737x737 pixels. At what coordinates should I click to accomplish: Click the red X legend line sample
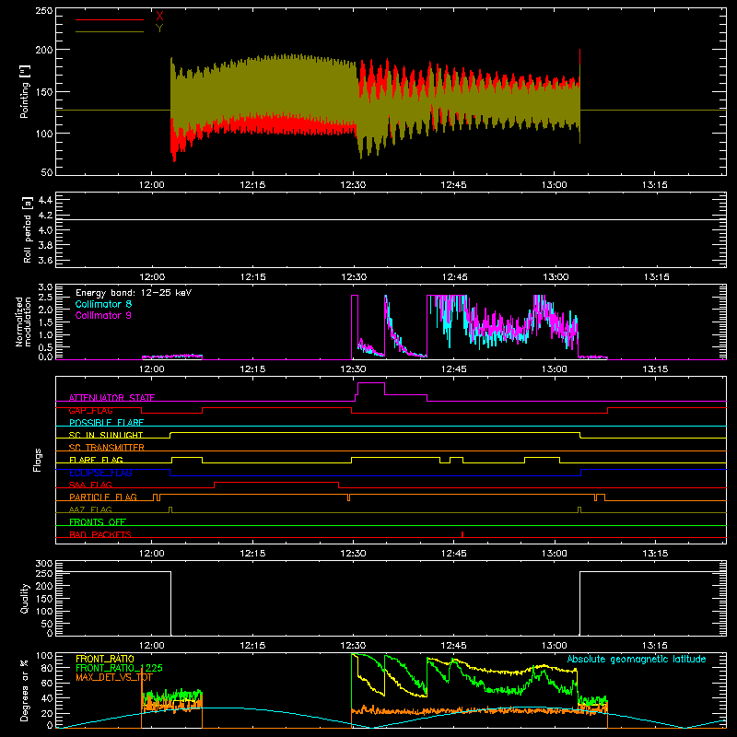[109, 19]
